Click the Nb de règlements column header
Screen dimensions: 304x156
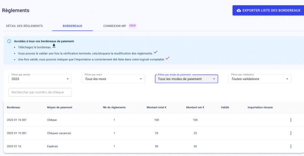tap(114, 107)
